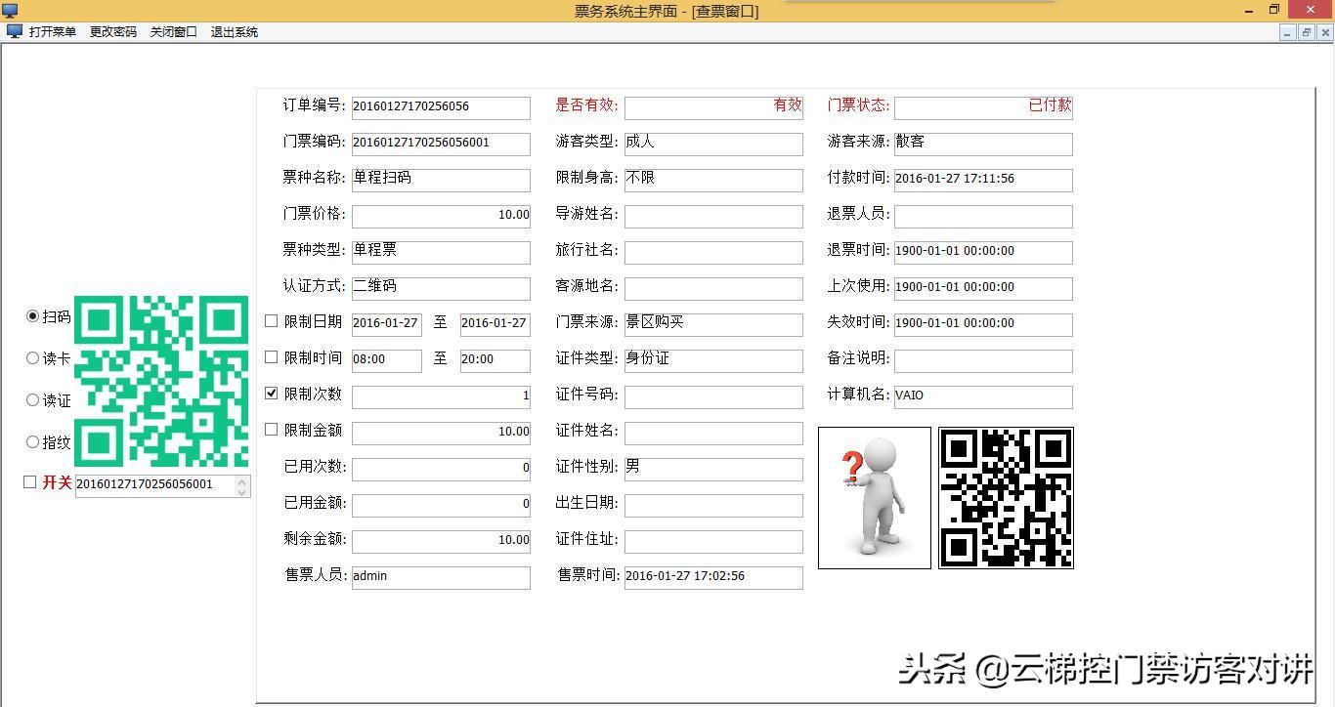This screenshot has width=1335, height=707.
Task: Click the 是否有效 field showing 有效
Action: [713, 107]
